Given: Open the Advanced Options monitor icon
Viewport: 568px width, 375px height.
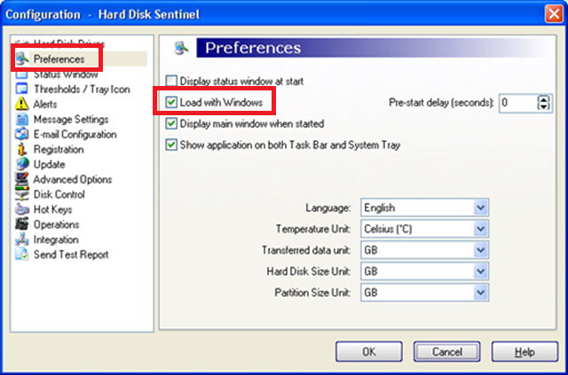Looking at the screenshot, I should 21,179.
